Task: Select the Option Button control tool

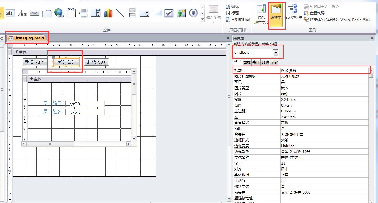Action: click(193, 13)
